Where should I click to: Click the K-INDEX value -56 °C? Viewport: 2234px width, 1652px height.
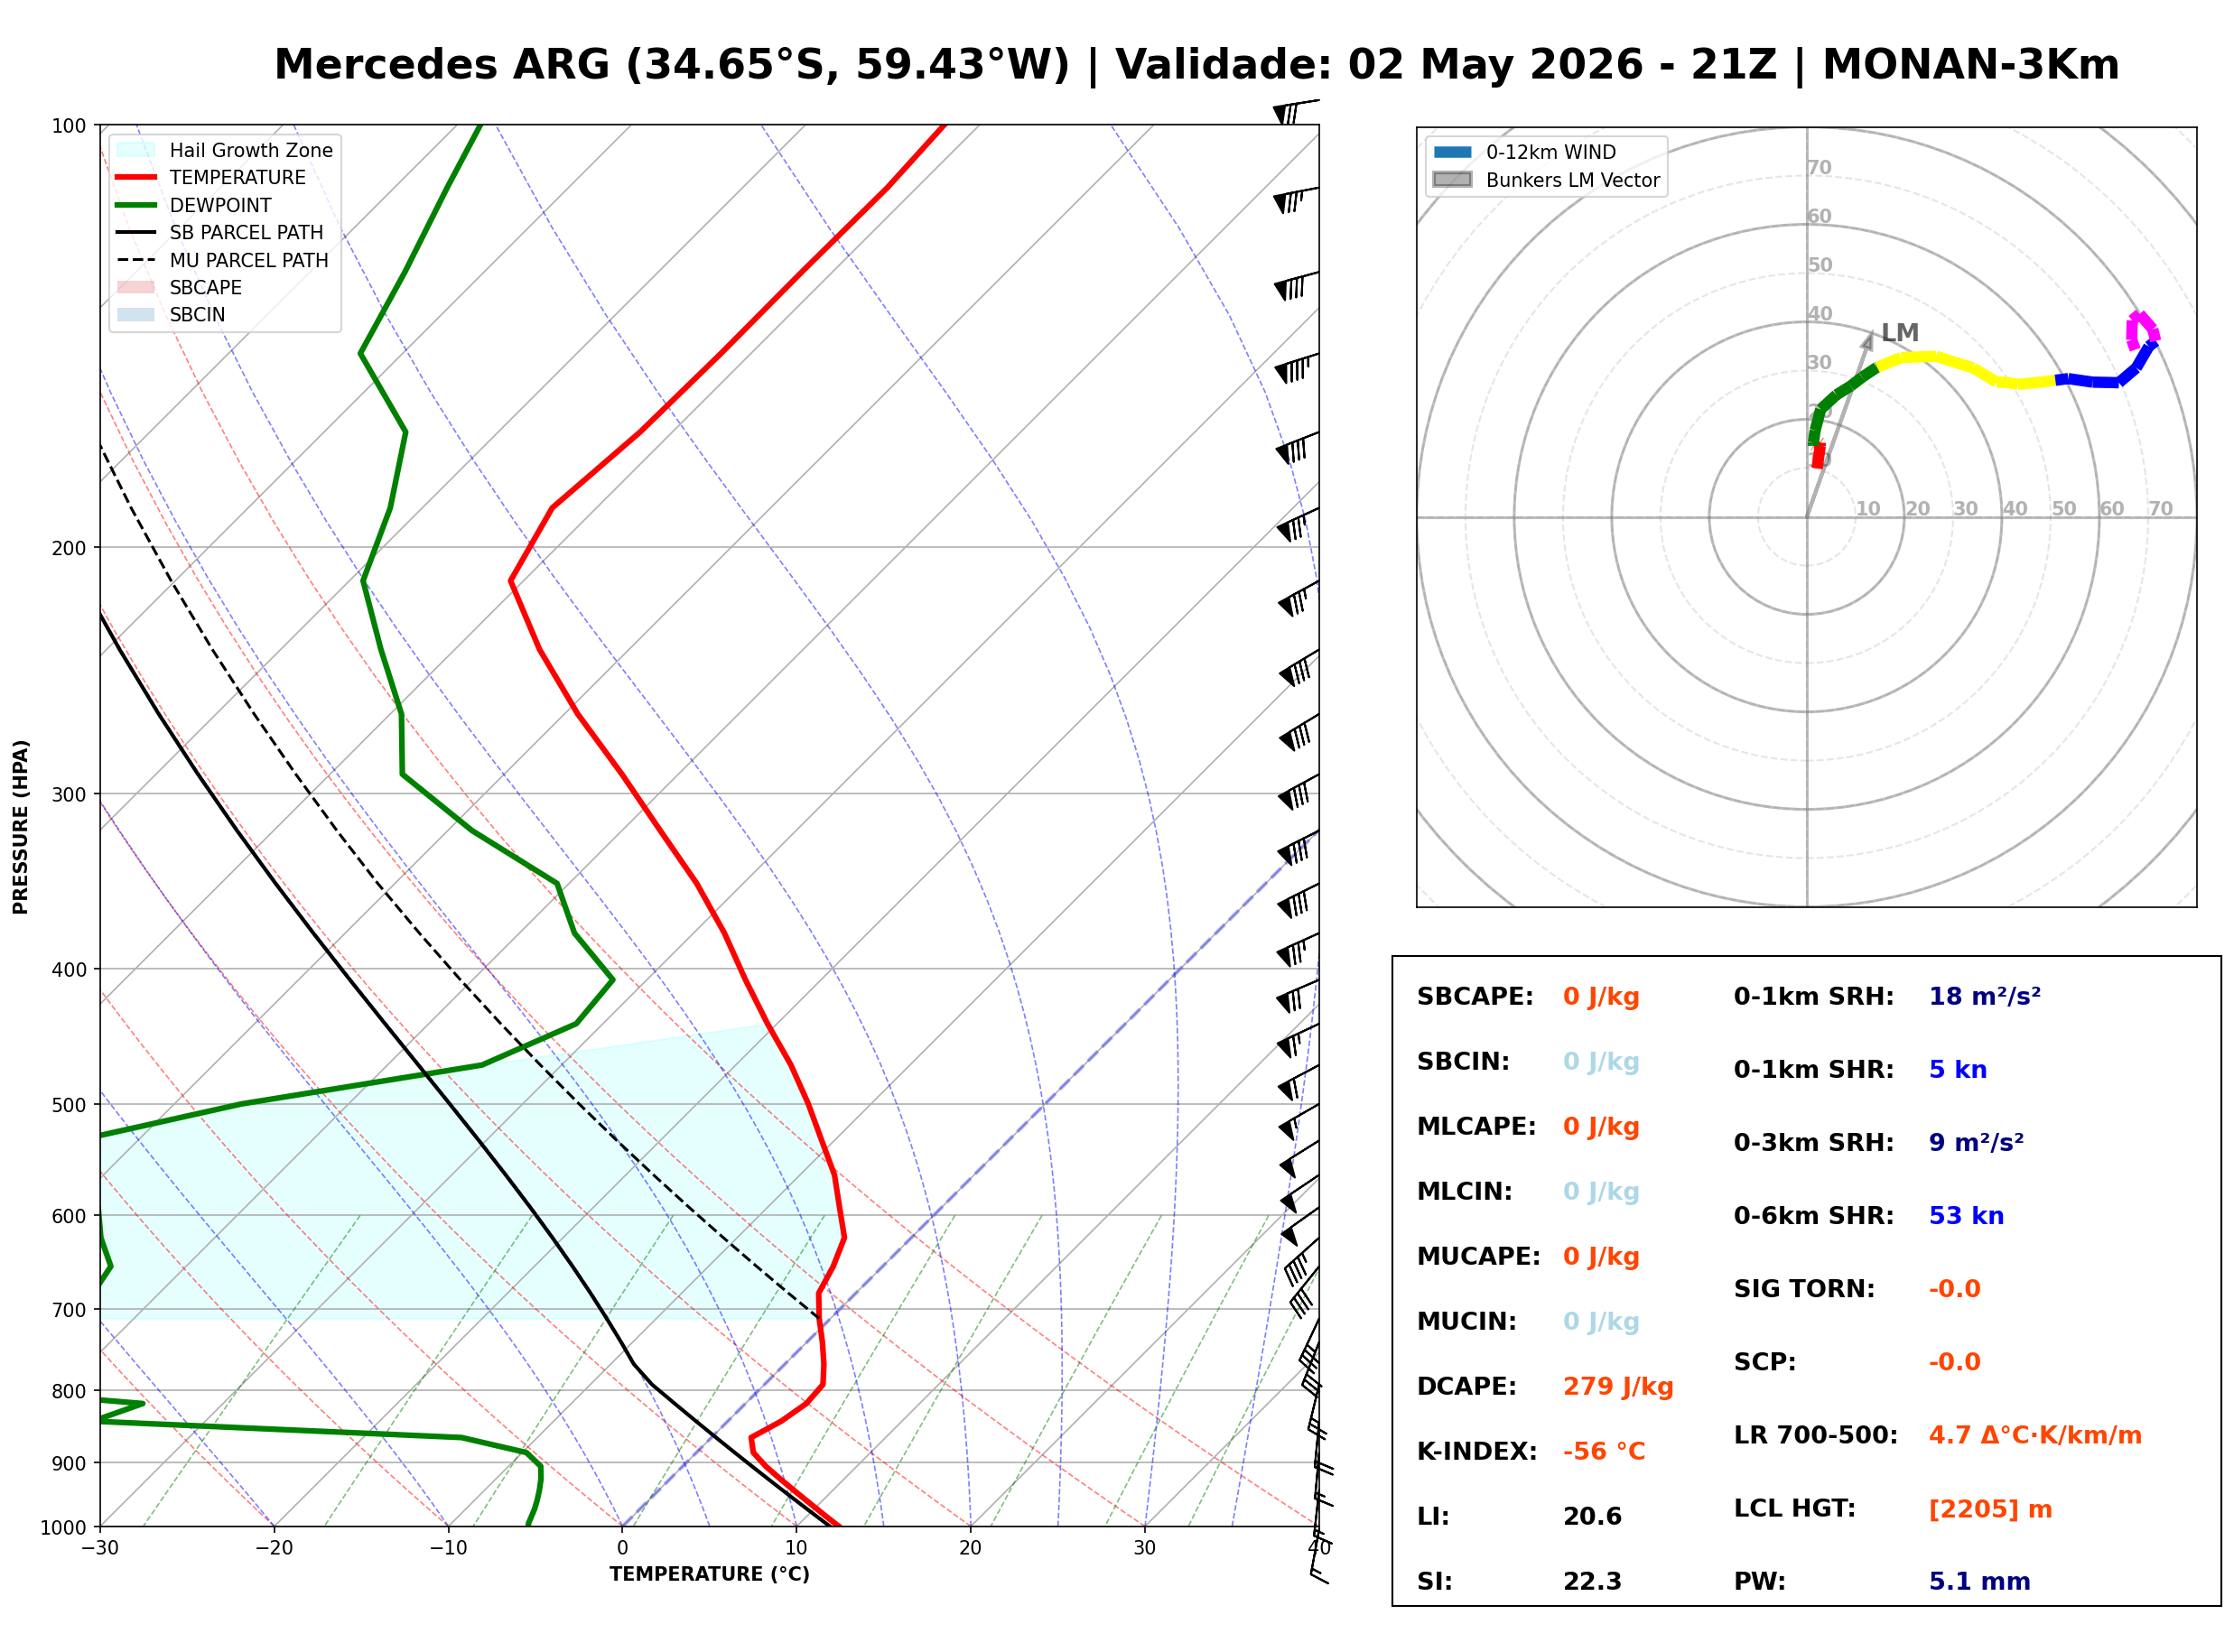pyautogui.click(x=1604, y=1452)
